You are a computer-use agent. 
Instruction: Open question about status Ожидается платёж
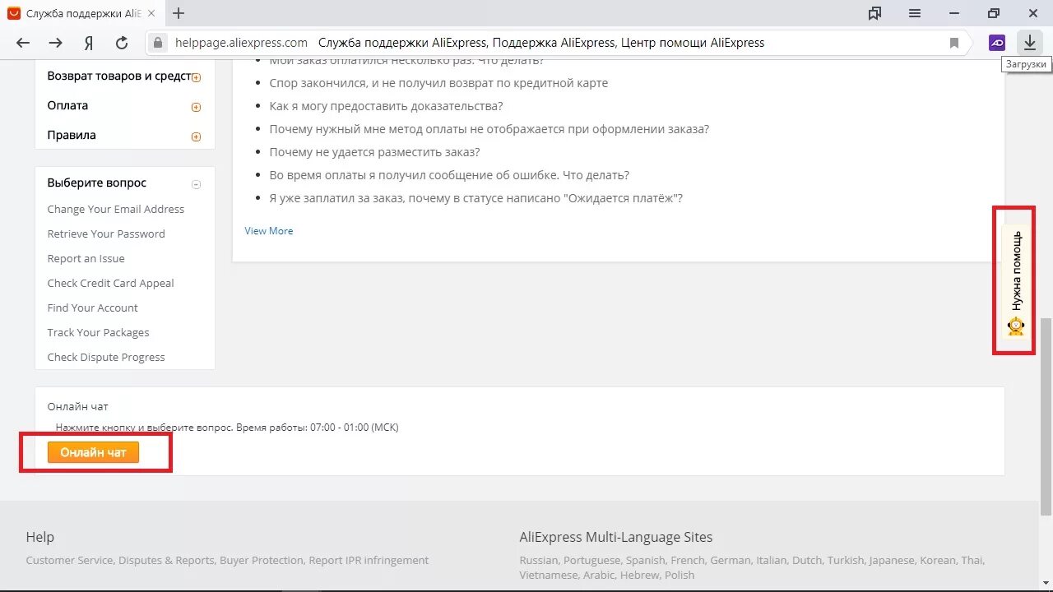pos(475,198)
